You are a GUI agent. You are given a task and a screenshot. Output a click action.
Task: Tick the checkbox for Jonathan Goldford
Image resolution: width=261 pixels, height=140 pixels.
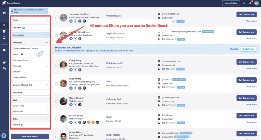point(57,18)
